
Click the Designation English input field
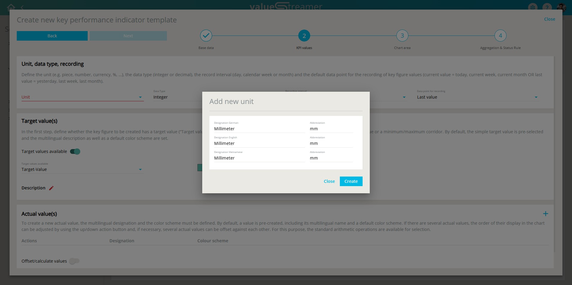tap(259, 143)
